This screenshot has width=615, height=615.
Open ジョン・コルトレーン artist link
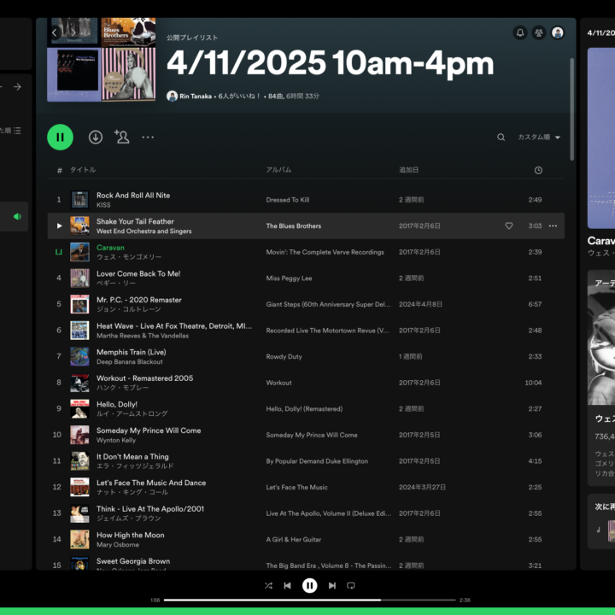pos(129,309)
